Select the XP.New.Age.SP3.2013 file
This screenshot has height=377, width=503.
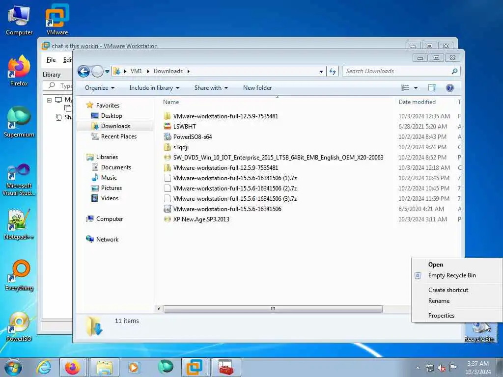[x=201, y=219]
